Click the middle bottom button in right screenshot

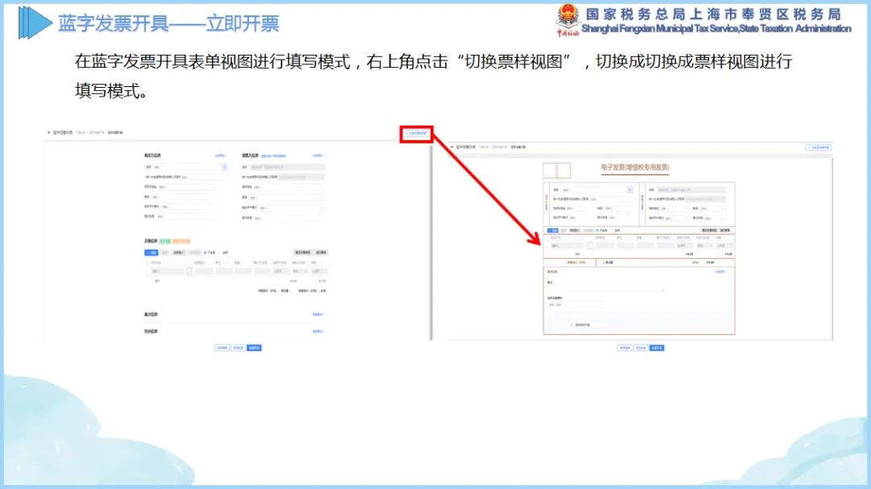[641, 348]
